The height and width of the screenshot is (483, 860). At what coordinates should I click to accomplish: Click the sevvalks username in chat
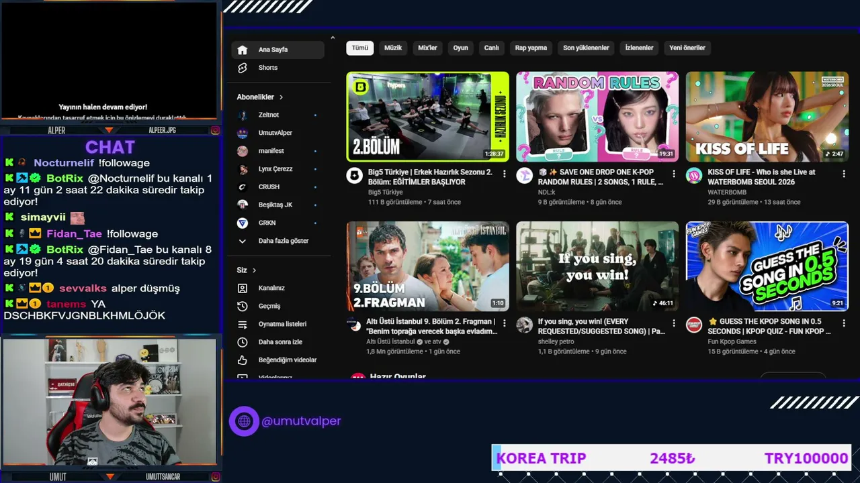pos(83,288)
